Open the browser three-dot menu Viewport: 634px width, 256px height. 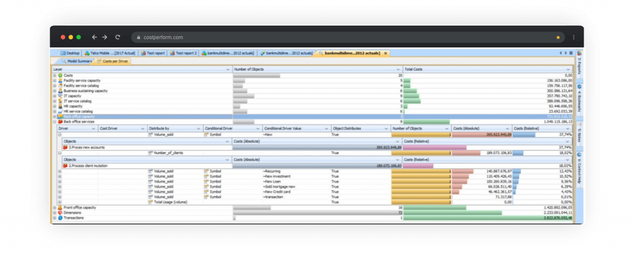573,37
